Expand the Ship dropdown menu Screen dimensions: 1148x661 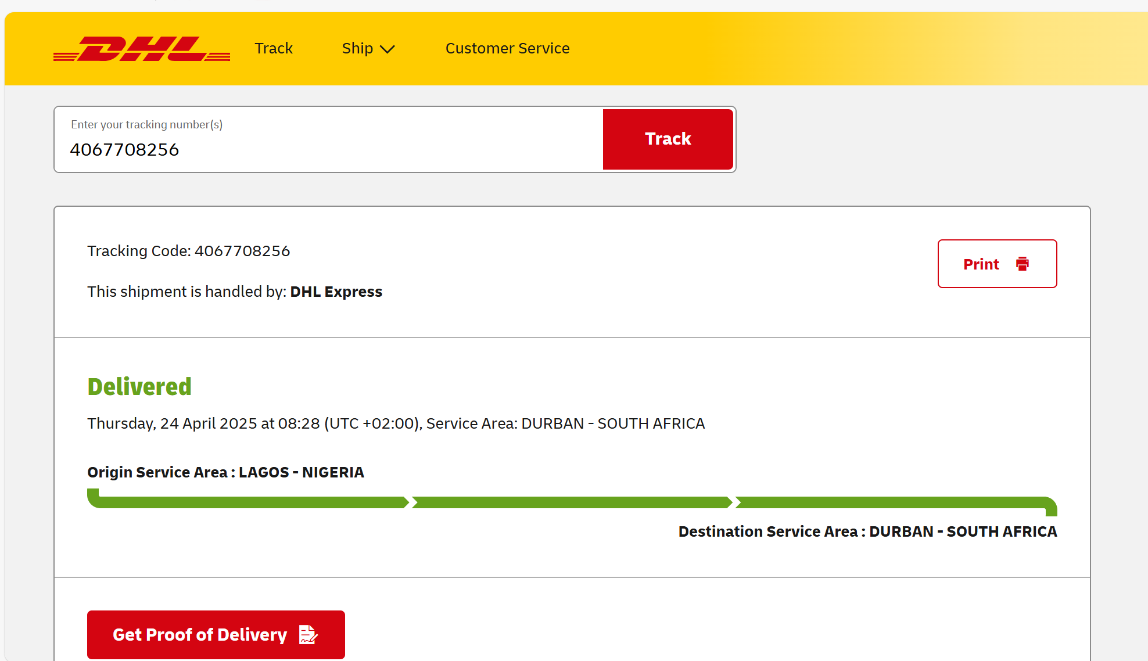[368, 48]
